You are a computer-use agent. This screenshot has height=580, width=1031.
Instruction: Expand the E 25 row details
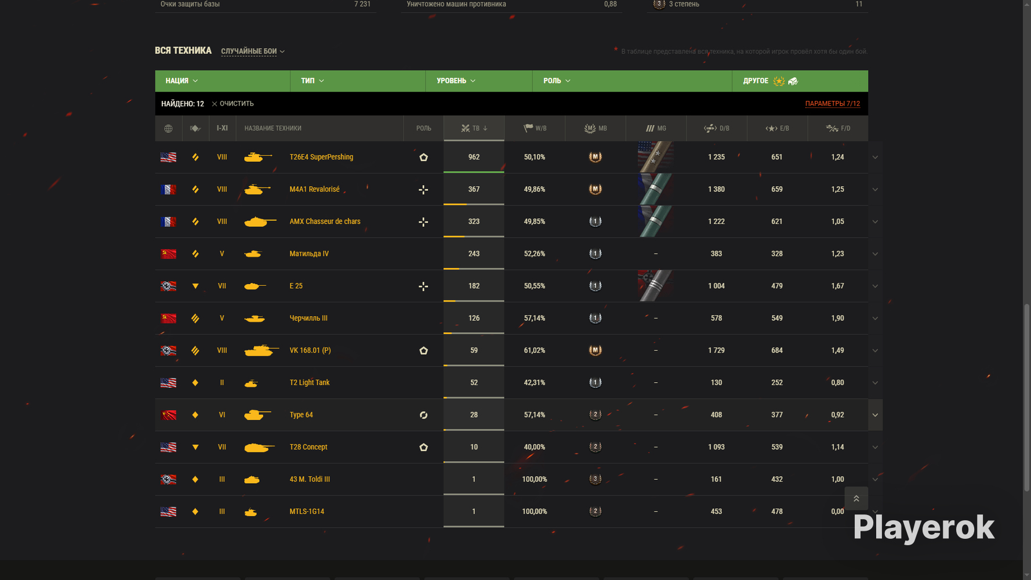875,286
